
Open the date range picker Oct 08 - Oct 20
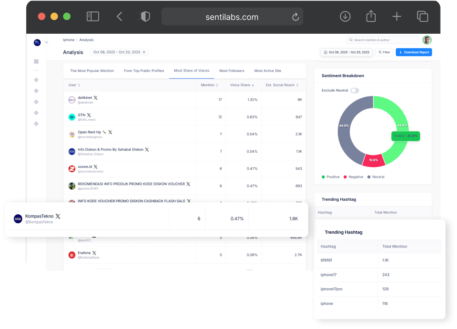[x=346, y=52]
